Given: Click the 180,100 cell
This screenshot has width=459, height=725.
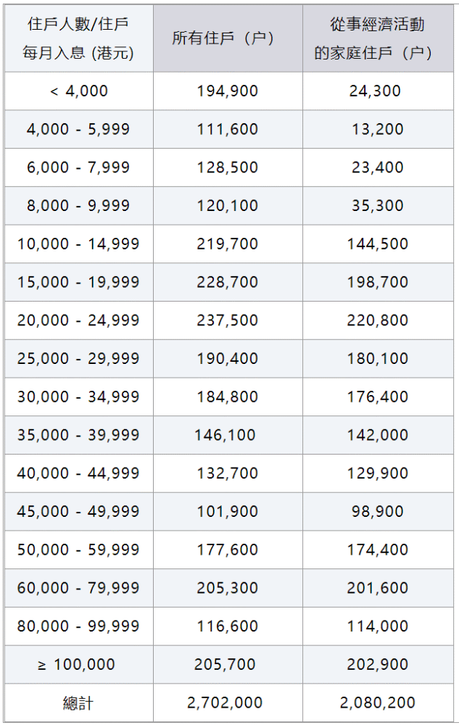Looking at the screenshot, I should 378,360.
